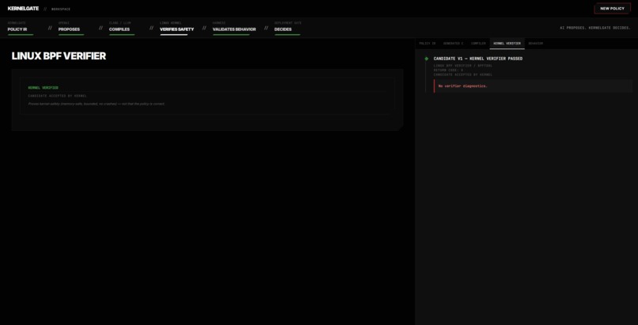The width and height of the screenshot is (638, 325).
Task: Open the Kernelgate logo home link
Action: (x=23, y=9)
